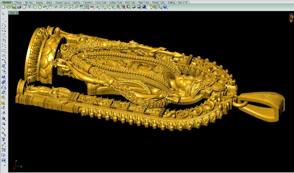Open the New in V5 tab
Viewport: 294px width, 173px height.
[183, 2]
